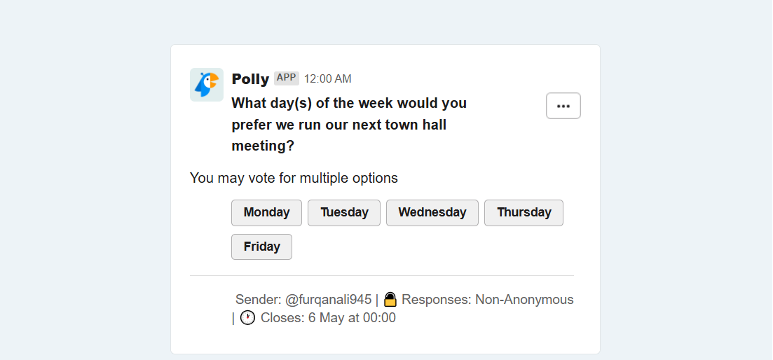Click the APP badge next to Polly
773x360 pixels.
pyautogui.click(x=287, y=78)
